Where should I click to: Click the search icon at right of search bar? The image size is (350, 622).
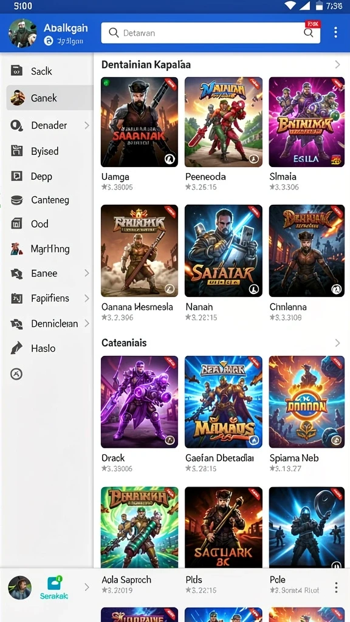(308, 33)
